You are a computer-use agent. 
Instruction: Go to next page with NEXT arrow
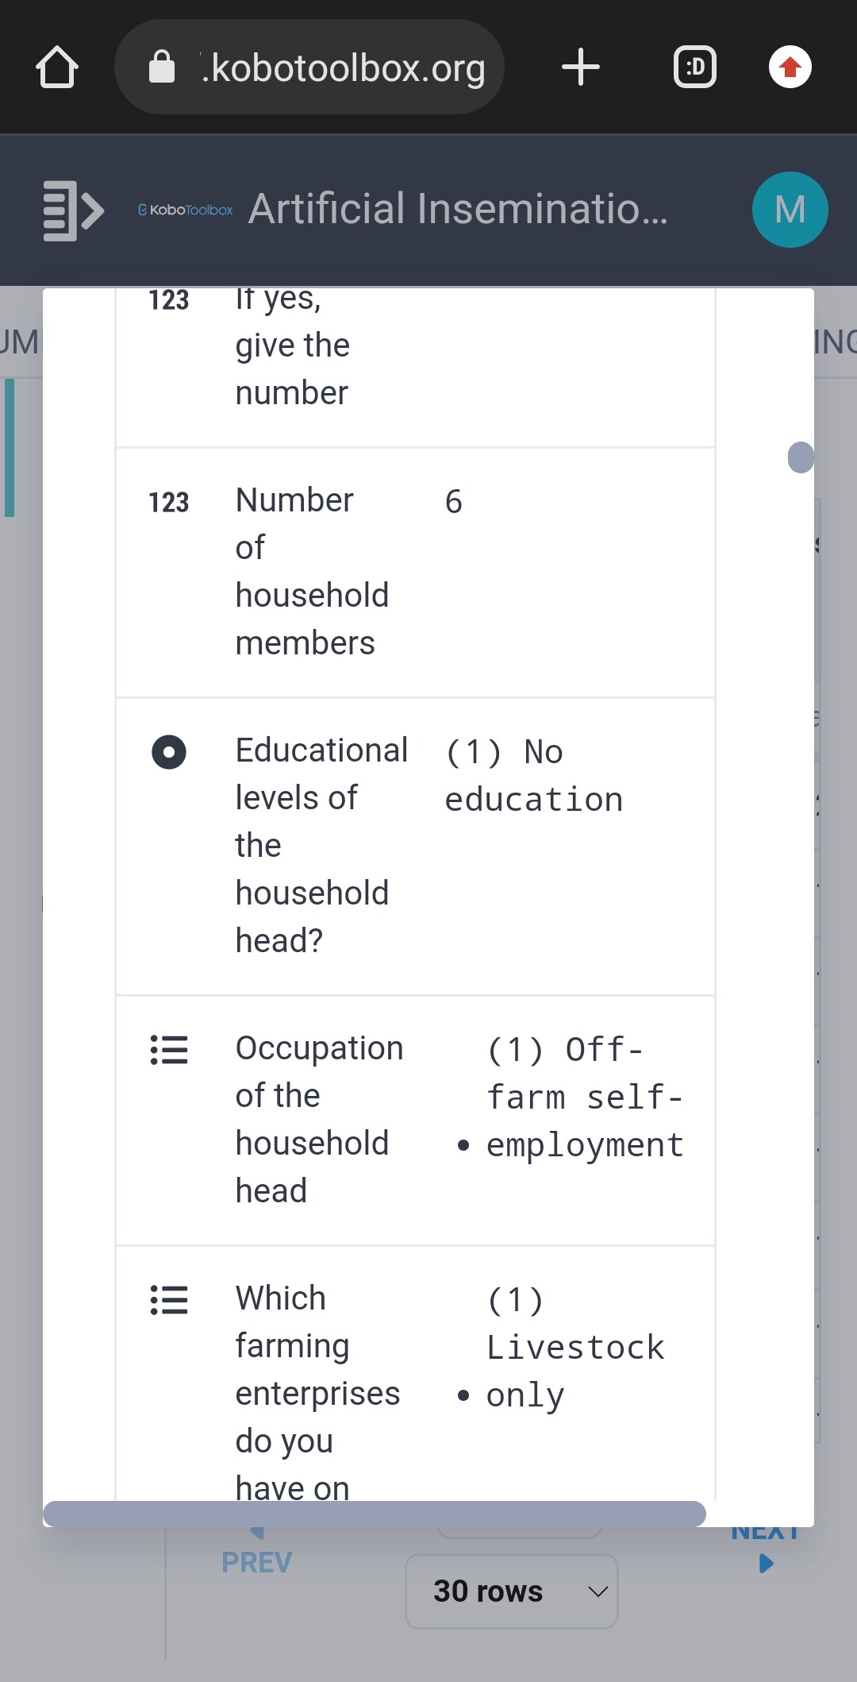[766, 1563]
